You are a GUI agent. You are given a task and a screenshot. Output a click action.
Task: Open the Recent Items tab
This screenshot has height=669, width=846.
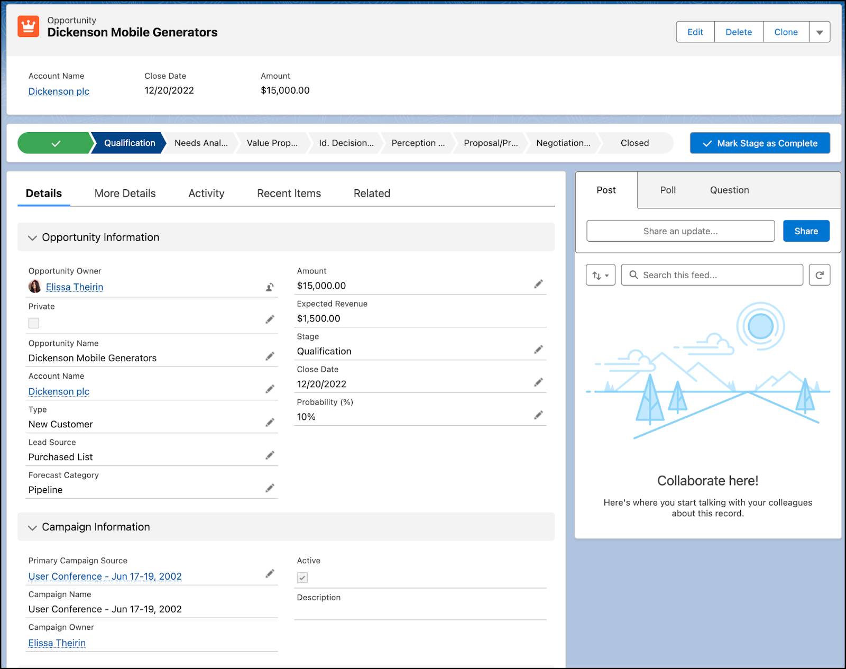[x=289, y=194]
